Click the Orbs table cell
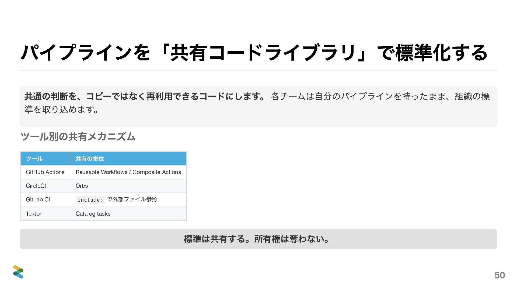Screen dimensions: 517x290 point(128,186)
